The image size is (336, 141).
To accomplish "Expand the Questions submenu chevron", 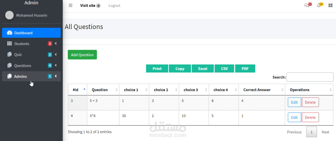I will coord(56,65).
